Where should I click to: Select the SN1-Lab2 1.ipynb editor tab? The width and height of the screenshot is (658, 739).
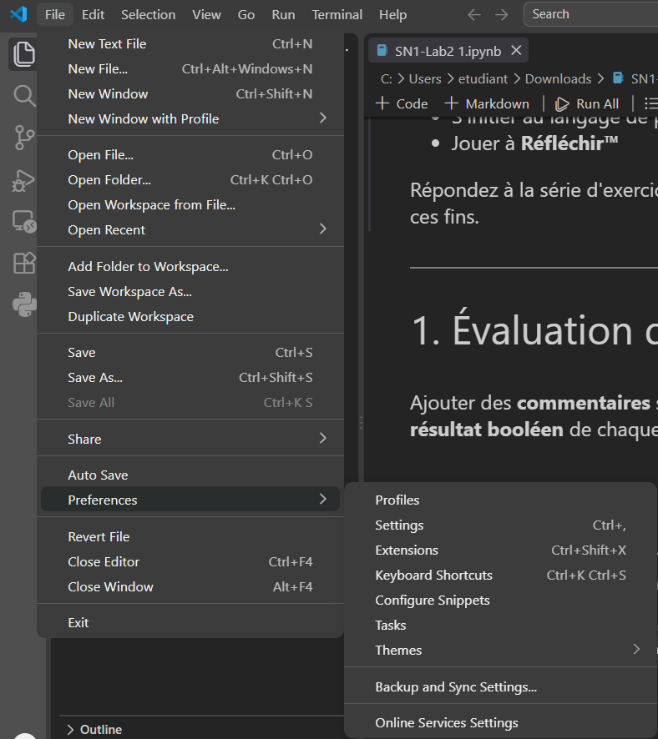pos(448,50)
